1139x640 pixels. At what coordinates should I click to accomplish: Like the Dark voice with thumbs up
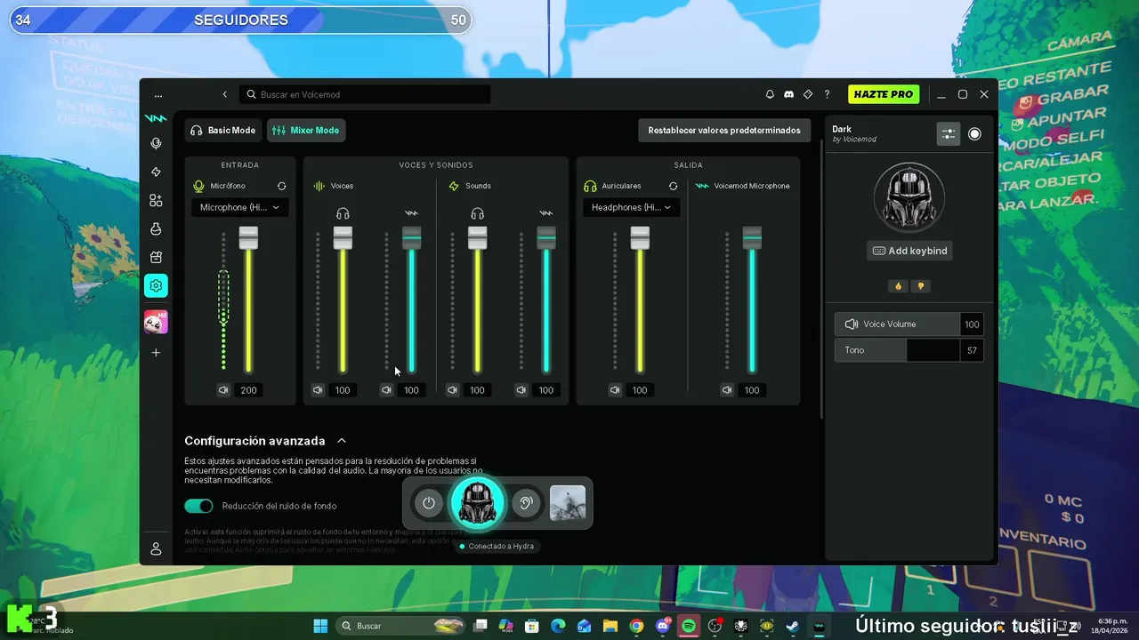click(x=898, y=286)
